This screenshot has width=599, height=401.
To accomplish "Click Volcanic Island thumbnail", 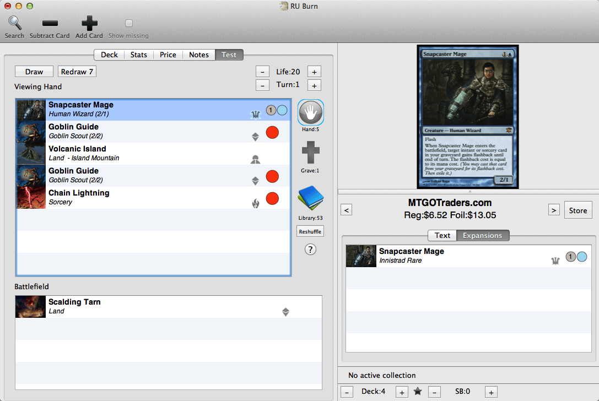I will [x=31, y=154].
